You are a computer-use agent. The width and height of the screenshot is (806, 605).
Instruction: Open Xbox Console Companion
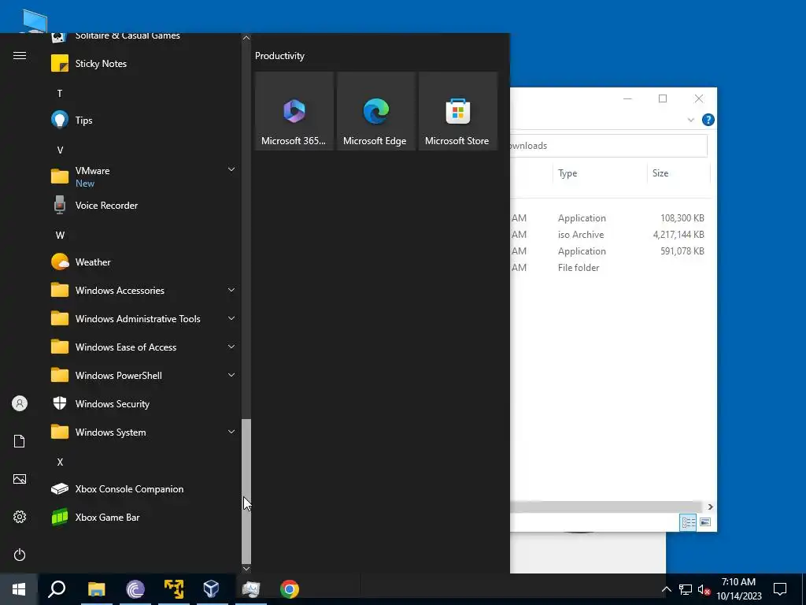pos(143,489)
